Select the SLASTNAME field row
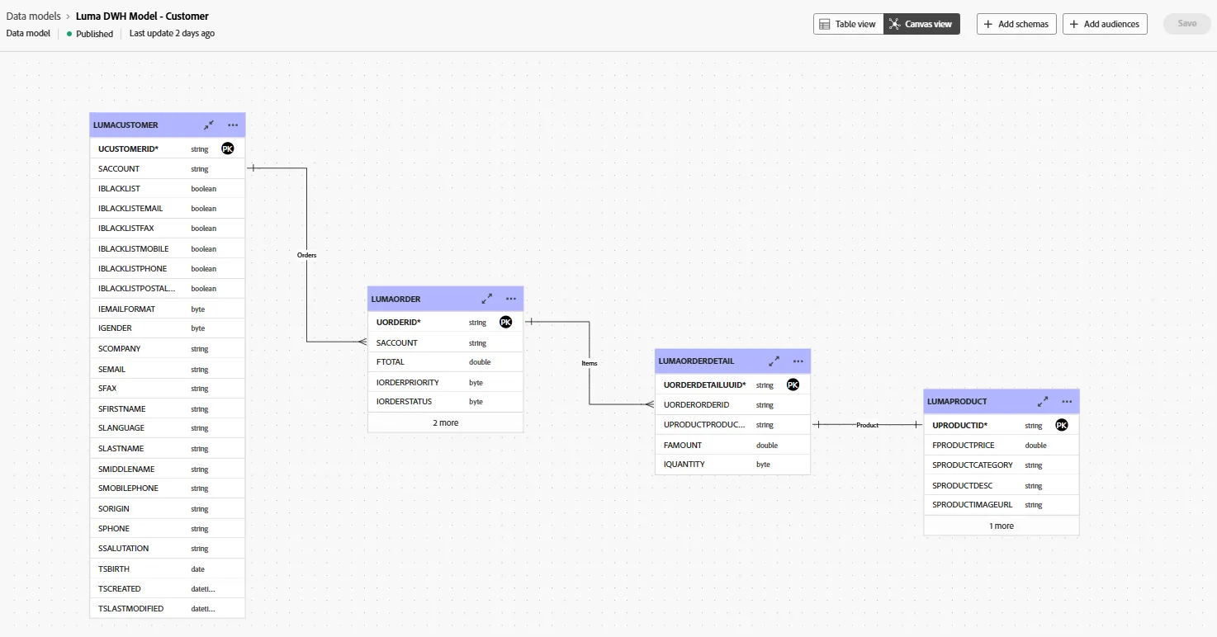Viewport: 1217px width, 637px height. point(168,449)
